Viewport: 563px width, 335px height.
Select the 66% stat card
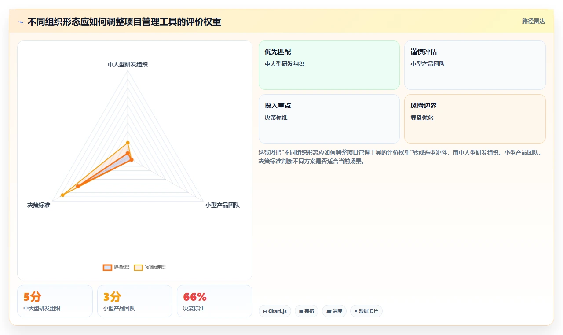pos(215,301)
